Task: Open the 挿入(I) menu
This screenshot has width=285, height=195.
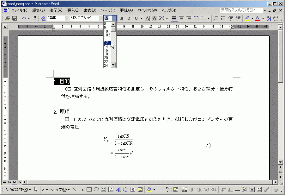Action: coord(73,10)
